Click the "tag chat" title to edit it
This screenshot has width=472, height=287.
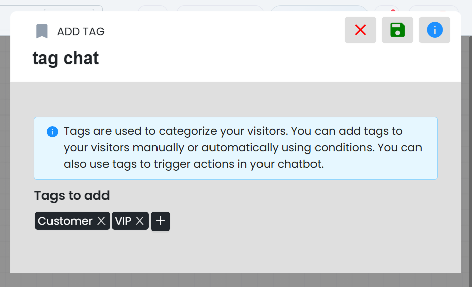tap(66, 58)
